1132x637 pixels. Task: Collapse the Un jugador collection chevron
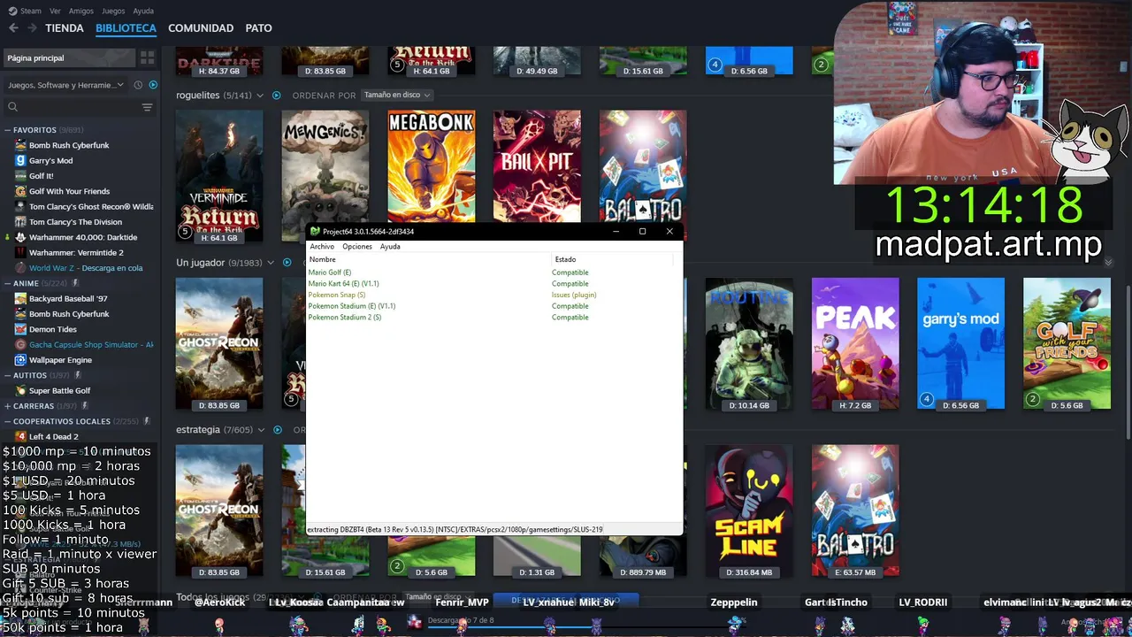coord(272,263)
